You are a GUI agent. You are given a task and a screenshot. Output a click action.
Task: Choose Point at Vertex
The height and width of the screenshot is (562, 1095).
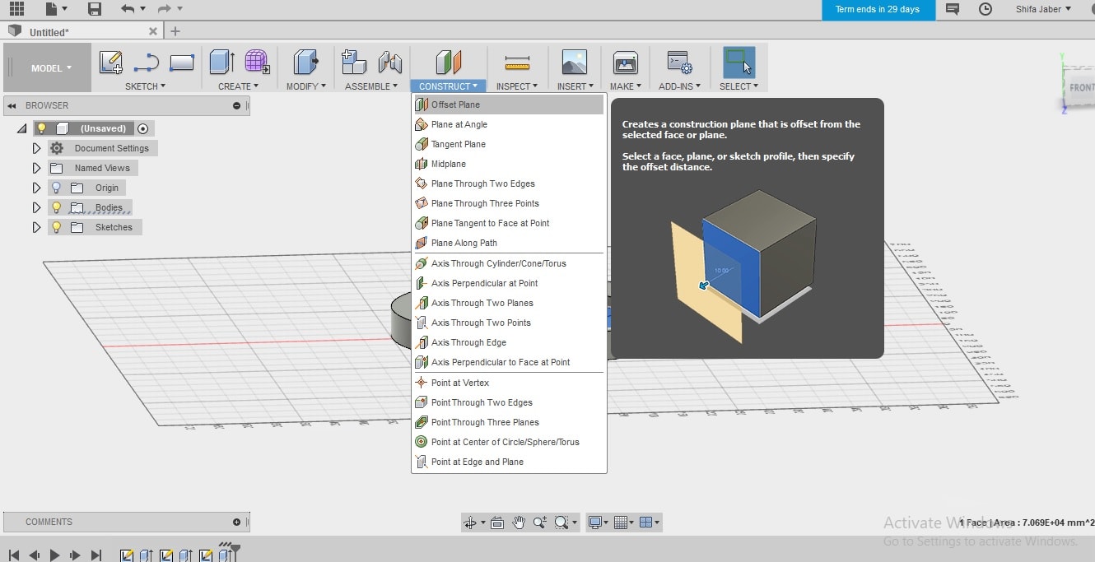coord(508,383)
